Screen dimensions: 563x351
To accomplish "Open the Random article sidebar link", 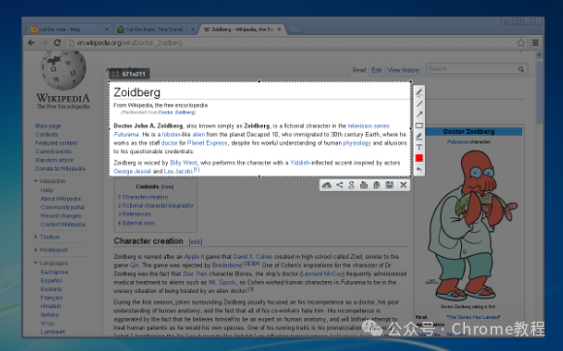I will click(x=54, y=160).
